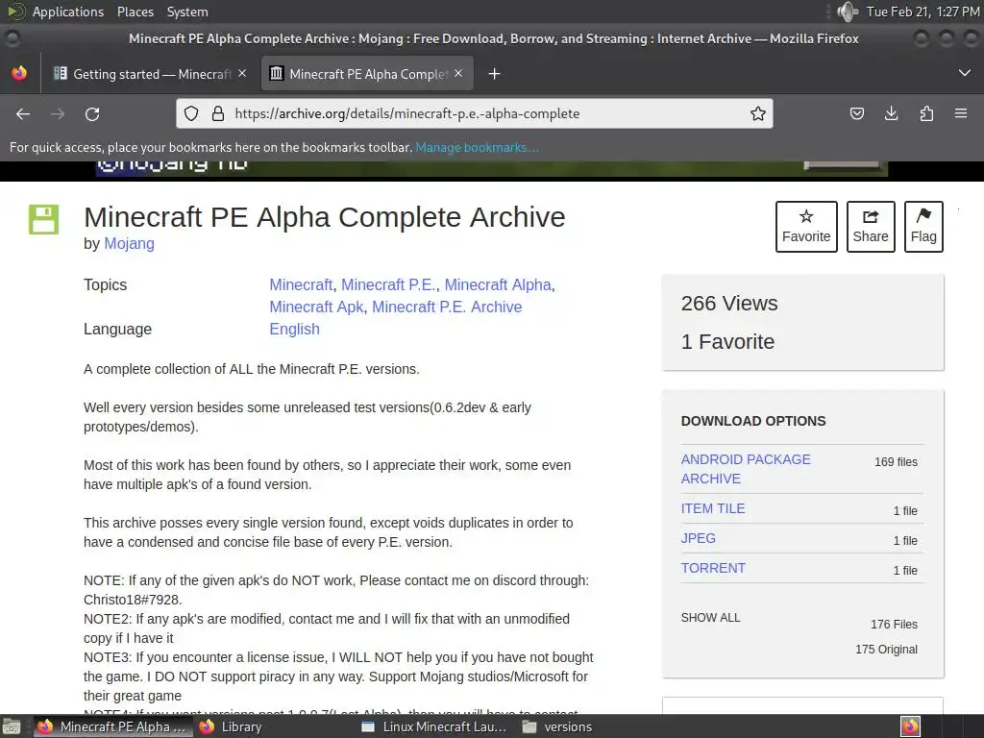
Task: Go back to the previous page
Action: 23,113
